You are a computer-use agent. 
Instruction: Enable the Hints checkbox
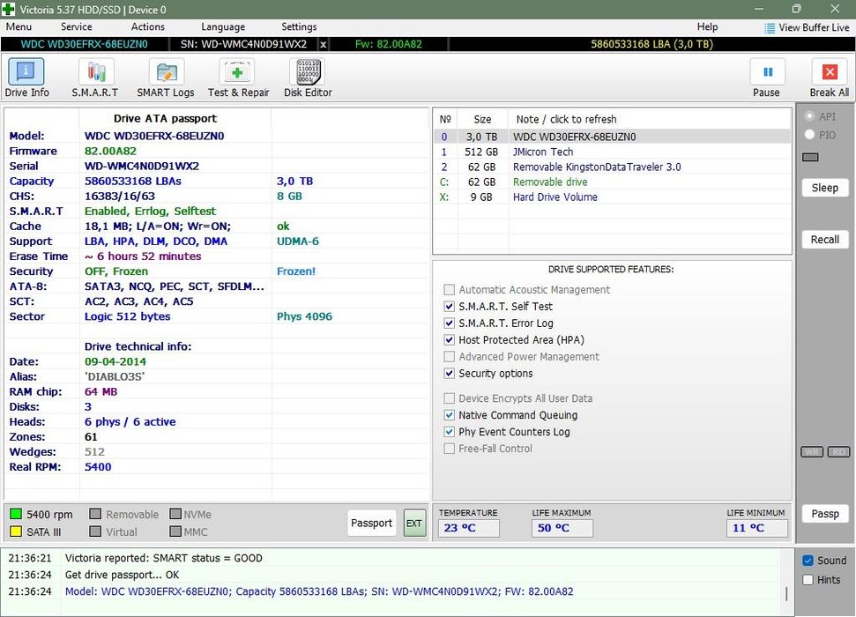(808, 580)
